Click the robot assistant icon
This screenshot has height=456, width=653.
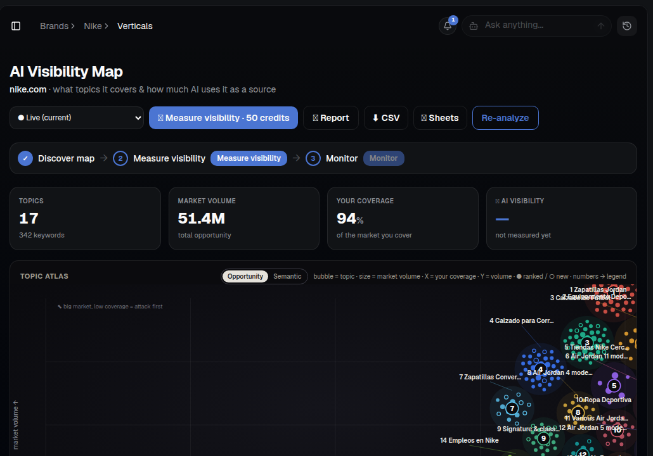474,26
